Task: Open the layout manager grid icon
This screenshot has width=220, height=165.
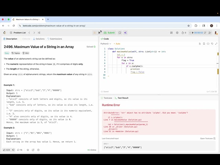Action: coord(172,33)
